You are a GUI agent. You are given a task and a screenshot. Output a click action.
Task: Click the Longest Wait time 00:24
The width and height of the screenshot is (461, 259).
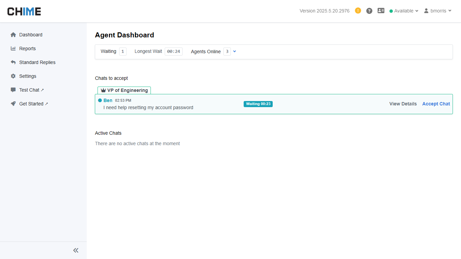point(173,52)
